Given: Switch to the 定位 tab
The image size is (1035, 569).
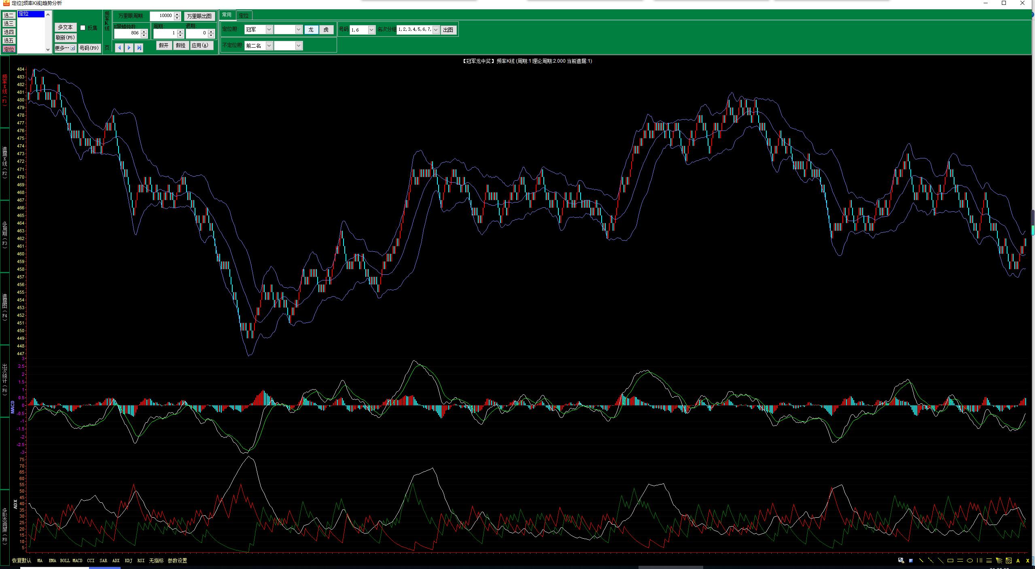Looking at the screenshot, I should (x=244, y=15).
